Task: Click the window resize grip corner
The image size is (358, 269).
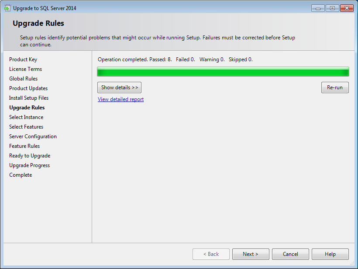Action: (x=352, y=263)
